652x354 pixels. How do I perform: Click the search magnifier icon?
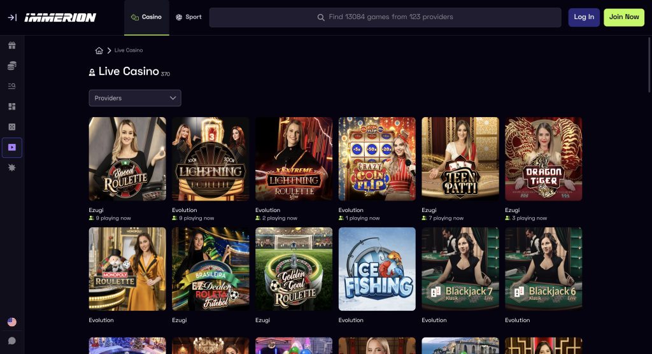[321, 17]
